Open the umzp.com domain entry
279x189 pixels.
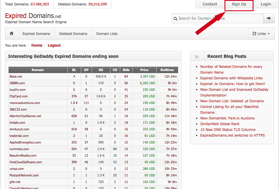17,169
